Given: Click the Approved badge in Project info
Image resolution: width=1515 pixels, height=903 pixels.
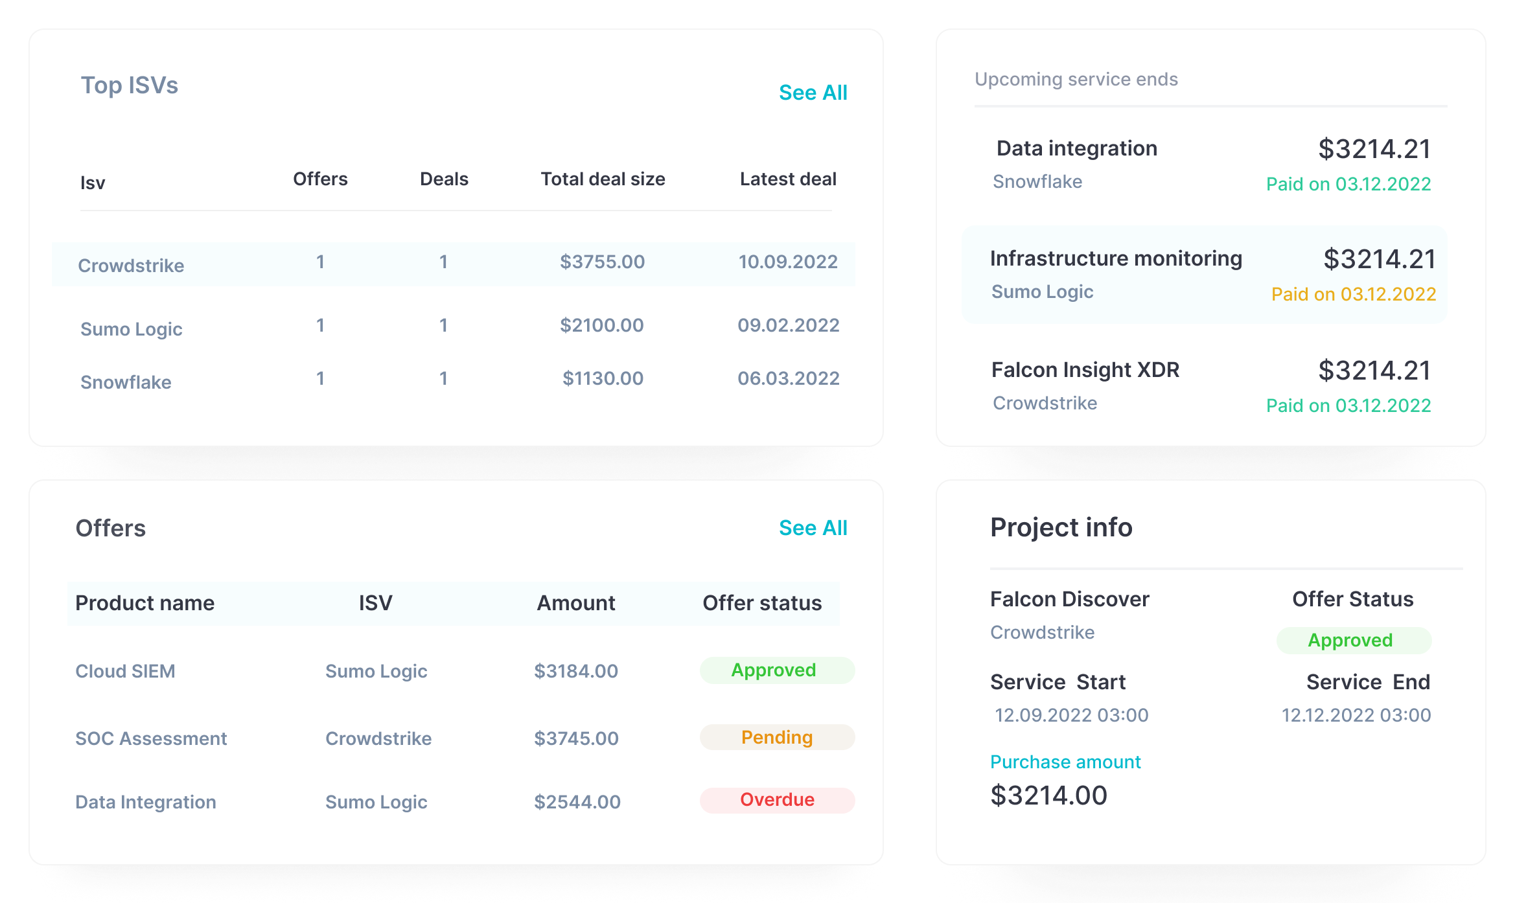Looking at the screenshot, I should [1352, 640].
